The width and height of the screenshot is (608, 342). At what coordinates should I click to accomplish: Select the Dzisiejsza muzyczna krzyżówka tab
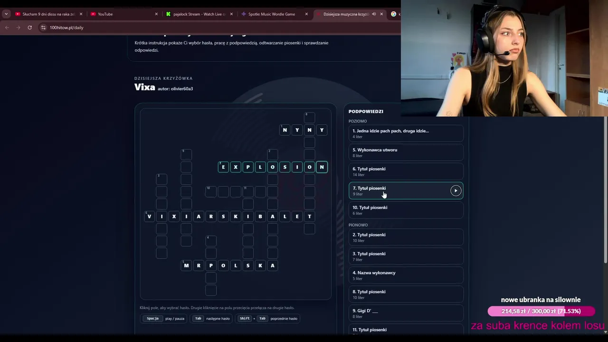coord(346,14)
